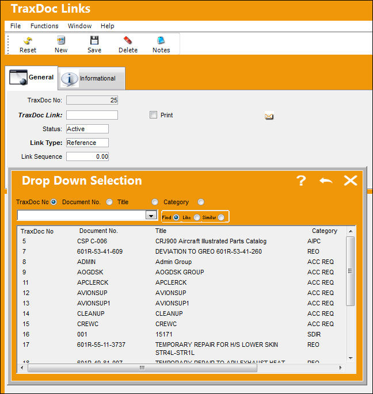
Task: Open help in Drop Down Selection dialog
Action: [301, 181]
